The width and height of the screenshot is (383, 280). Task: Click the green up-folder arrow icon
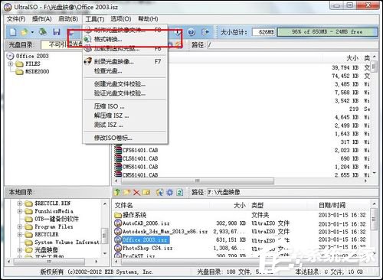coord(117,192)
